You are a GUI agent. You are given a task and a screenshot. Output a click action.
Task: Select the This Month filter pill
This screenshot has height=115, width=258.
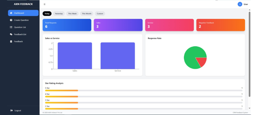[86, 14]
